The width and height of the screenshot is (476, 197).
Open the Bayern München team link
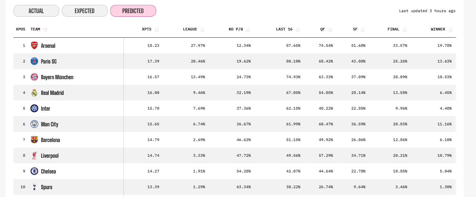(x=57, y=77)
